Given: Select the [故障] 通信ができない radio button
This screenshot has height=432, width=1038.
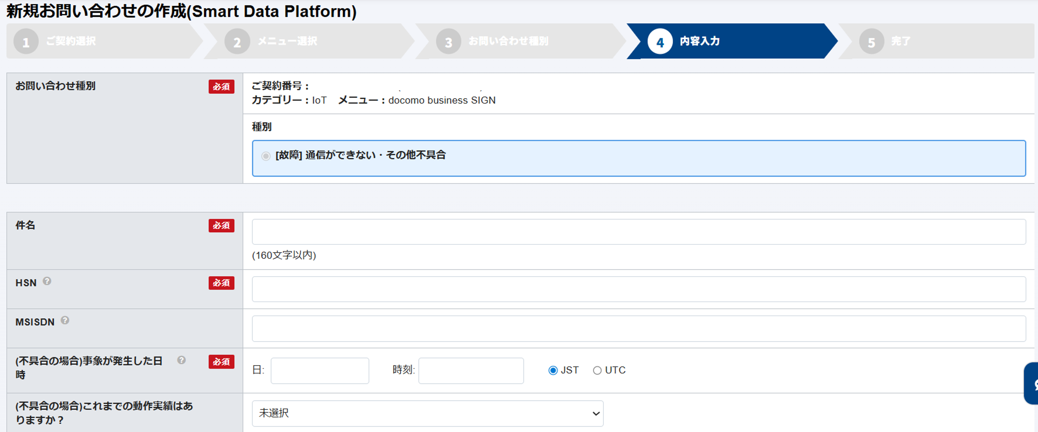Looking at the screenshot, I should pyautogui.click(x=265, y=155).
